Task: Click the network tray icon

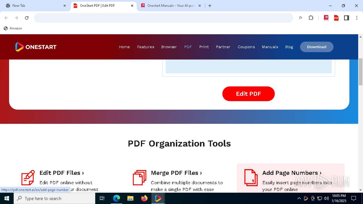Action: click(x=320, y=198)
